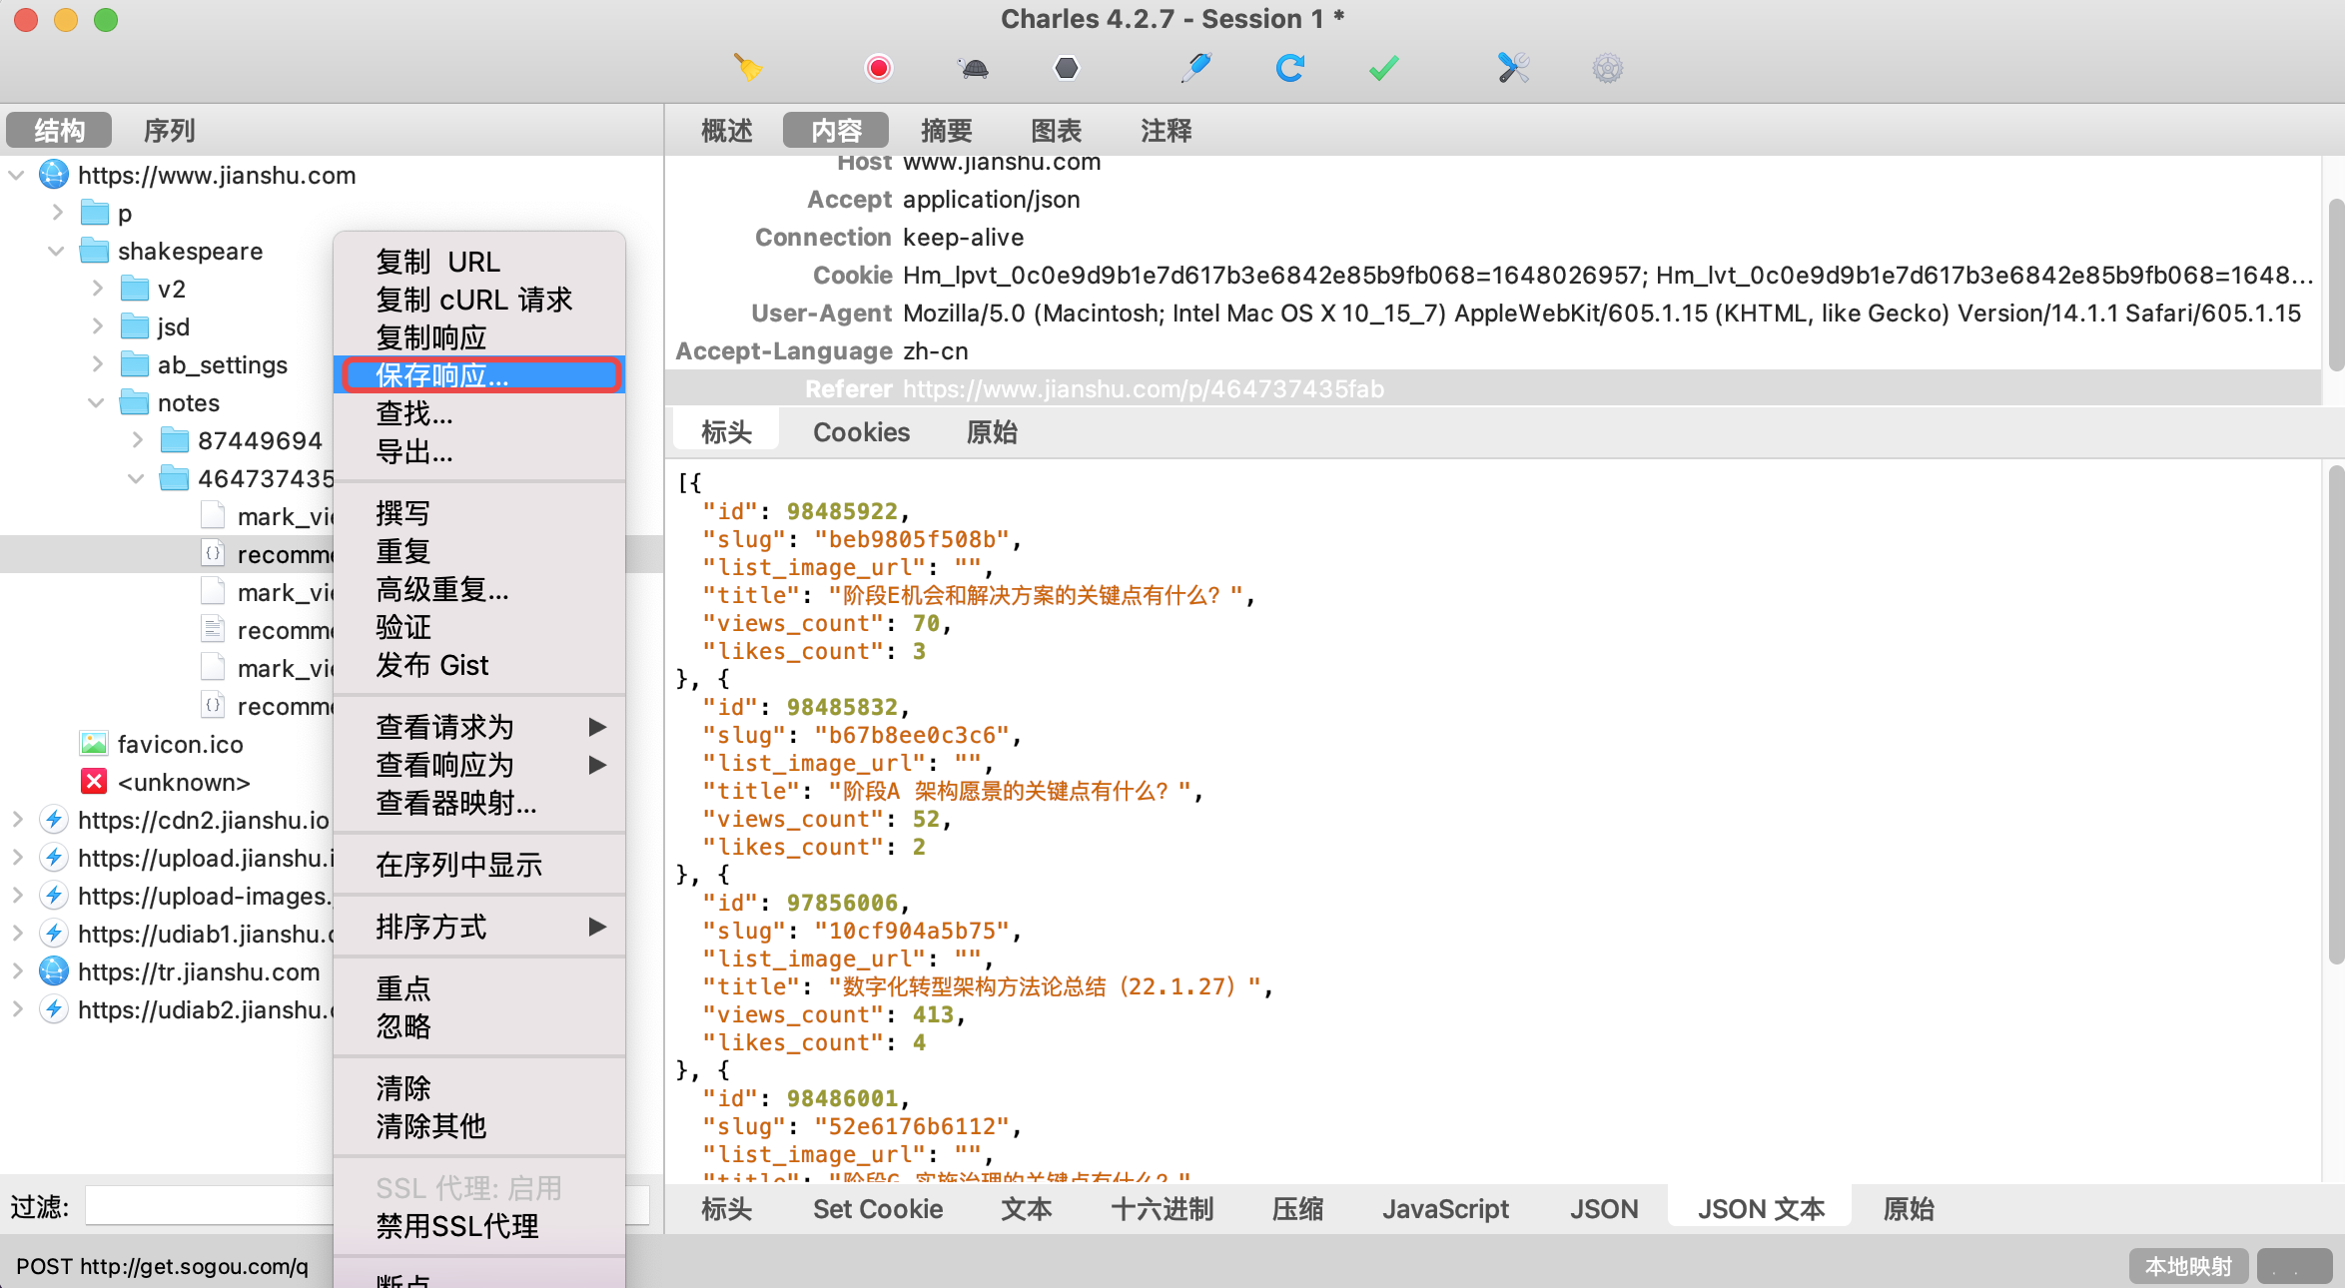
Task: Toggle the red record button
Action: 879,68
